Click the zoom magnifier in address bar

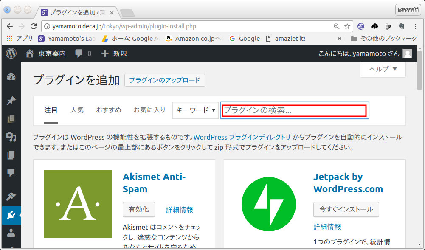coord(336,26)
